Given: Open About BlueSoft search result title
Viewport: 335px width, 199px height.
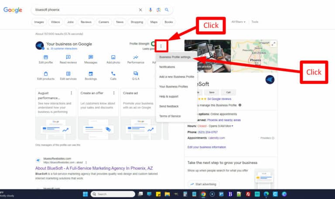Looking at the screenshot, I should [x=94, y=168].
